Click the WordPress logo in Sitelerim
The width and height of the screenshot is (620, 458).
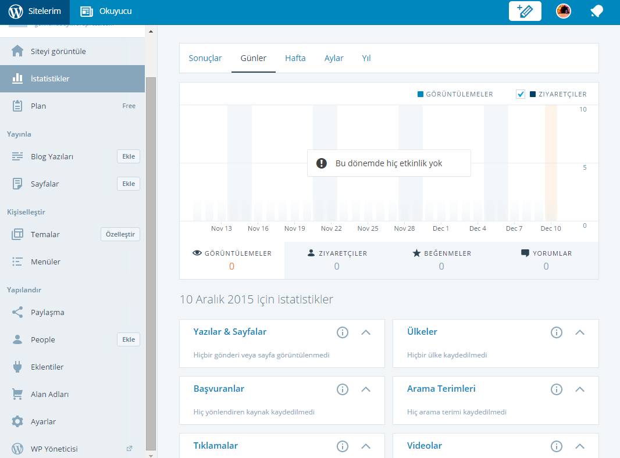coord(16,11)
